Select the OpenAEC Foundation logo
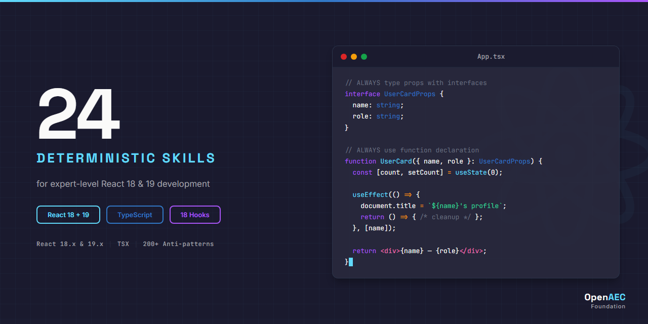This screenshot has width=648, height=324. [605, 301]
